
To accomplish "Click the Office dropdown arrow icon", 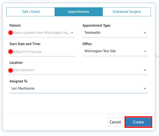I will [x=145, y=51].
